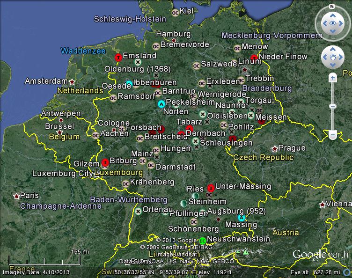Click the OC marker beside Krähenberg
The height and width of the screenshot is (278, 352).
click(125, 184)
